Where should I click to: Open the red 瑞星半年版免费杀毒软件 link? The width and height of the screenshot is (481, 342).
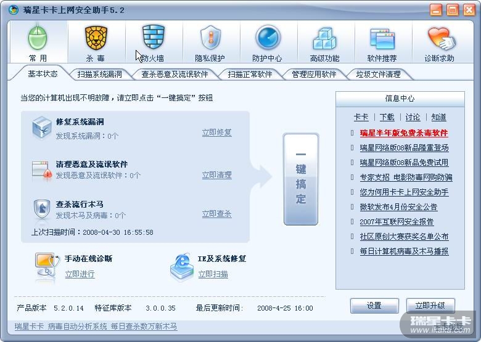pos(404,133)
